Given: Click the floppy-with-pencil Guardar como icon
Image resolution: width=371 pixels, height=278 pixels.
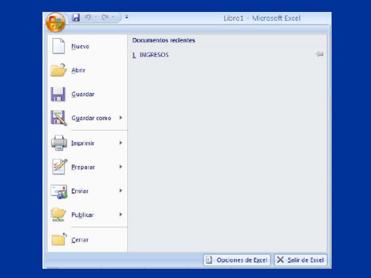Looking at the screenshot, I should pos(59,118).
